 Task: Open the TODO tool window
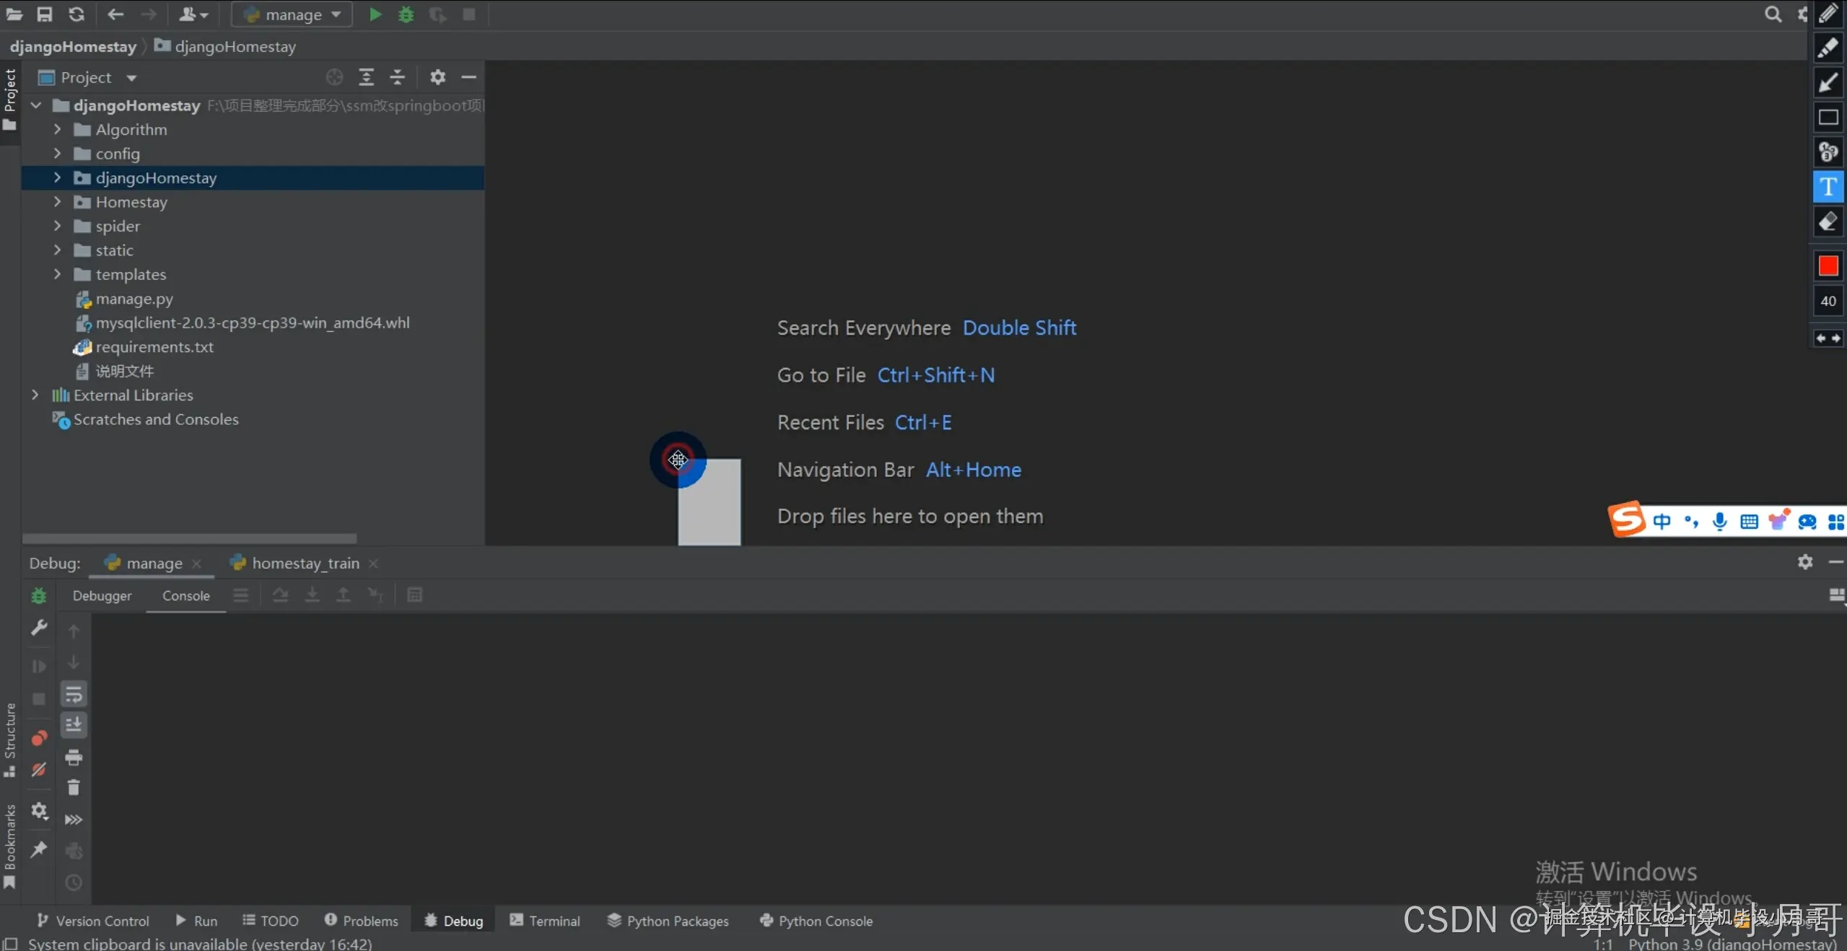click(x=271, y=921)
